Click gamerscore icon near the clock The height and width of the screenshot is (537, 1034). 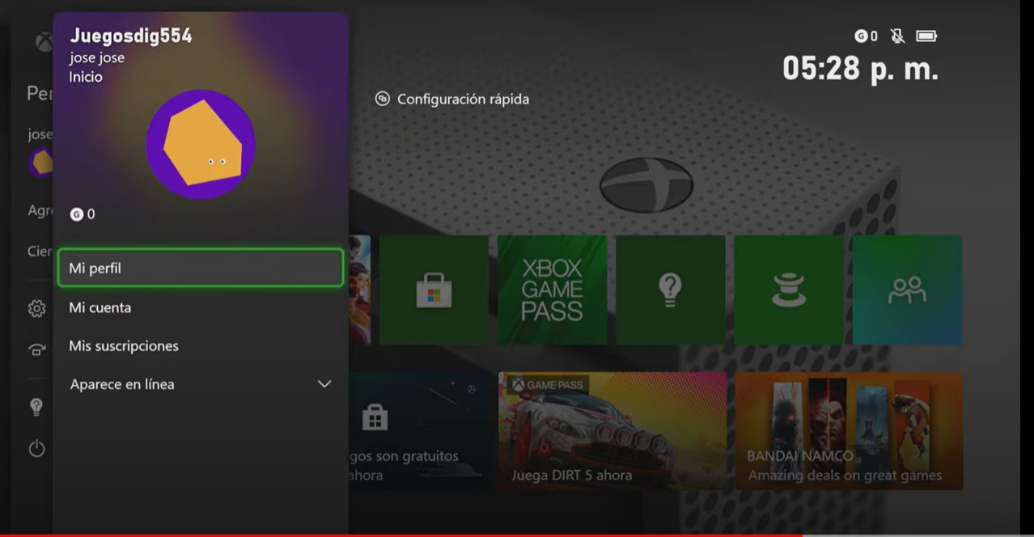(861, 36)
